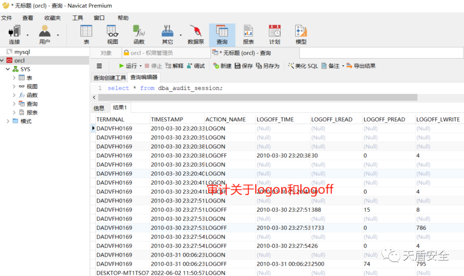Viewport: 464px width, 276px height.
Task: Switch to the 信息 (Info) tab
Action: click(99, 108)
